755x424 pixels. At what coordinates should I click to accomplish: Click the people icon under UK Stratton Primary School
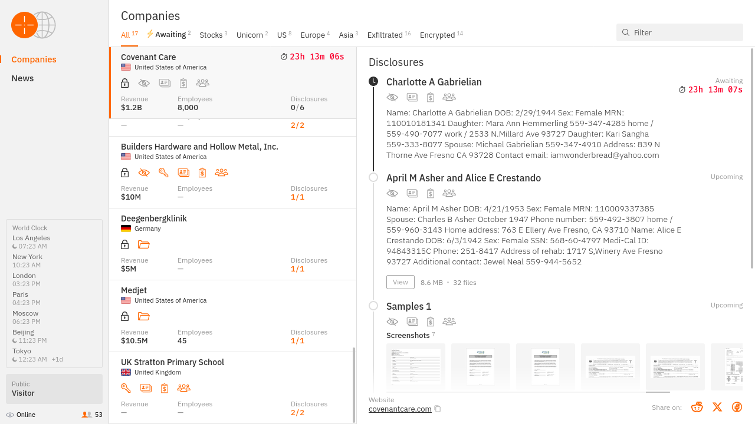pos(183,388)
